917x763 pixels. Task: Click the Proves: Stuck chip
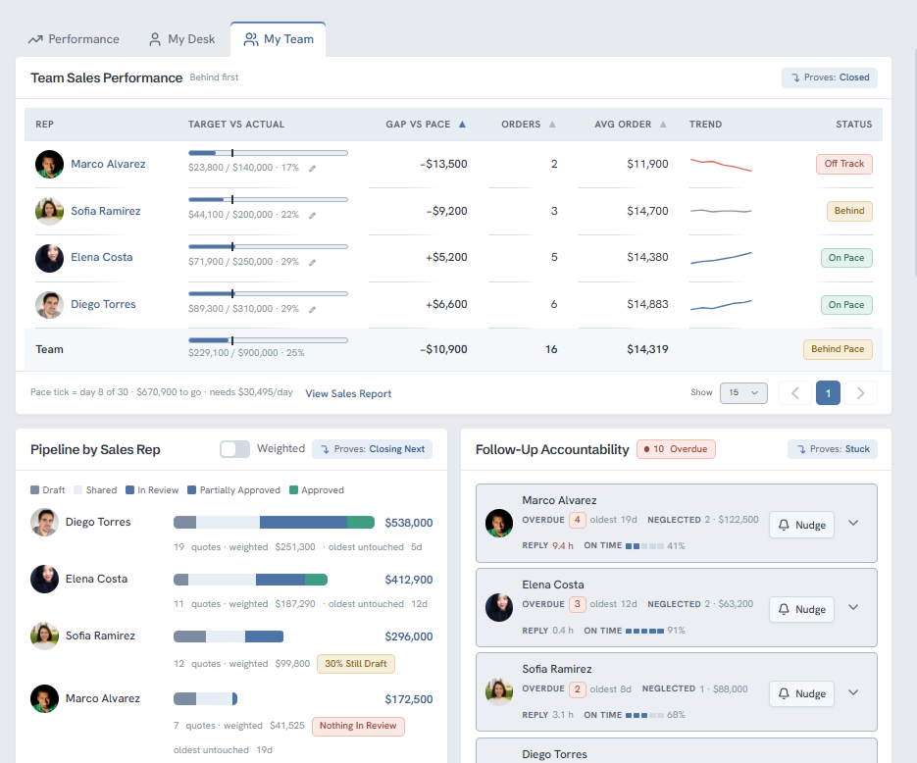(833, 449)
